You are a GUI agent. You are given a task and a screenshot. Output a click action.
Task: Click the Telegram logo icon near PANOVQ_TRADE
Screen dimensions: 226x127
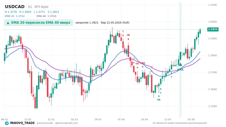pyautogui.click(x=7, y=123)
